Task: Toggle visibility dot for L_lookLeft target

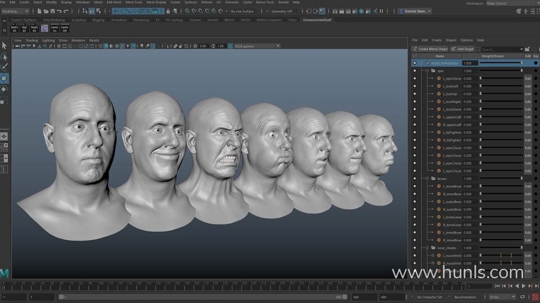Action: [x=415, y=86]
